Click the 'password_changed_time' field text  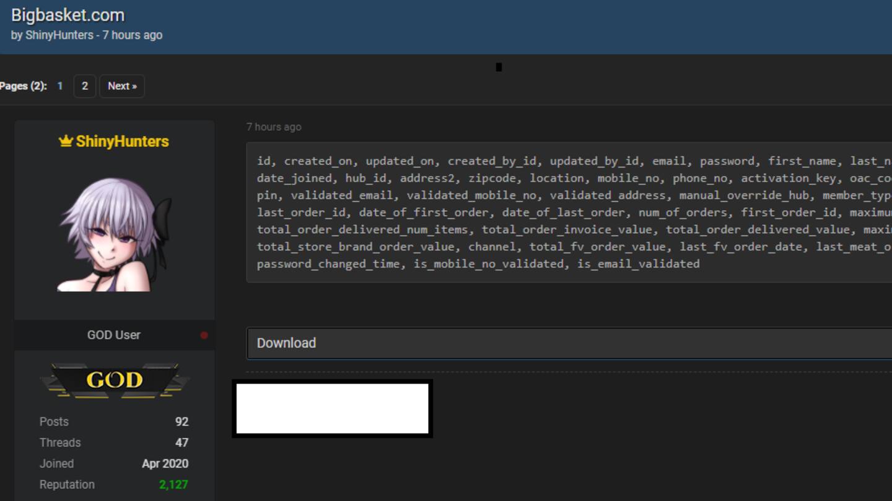328,264
